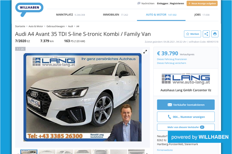The image size is (232, 154).
Task: Save listing with Merken star button
Action: 193,34
